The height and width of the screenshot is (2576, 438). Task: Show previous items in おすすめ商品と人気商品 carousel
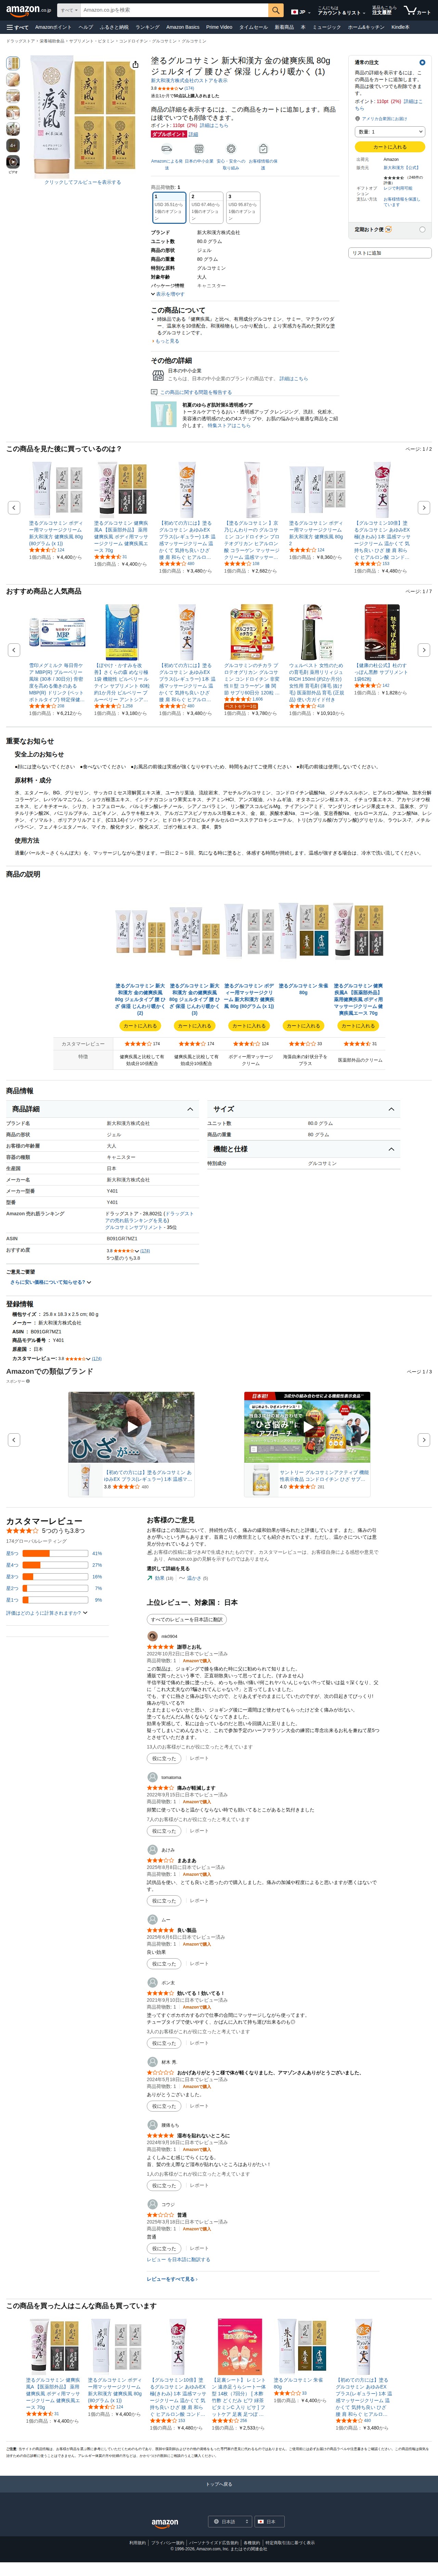pos(14,650)
